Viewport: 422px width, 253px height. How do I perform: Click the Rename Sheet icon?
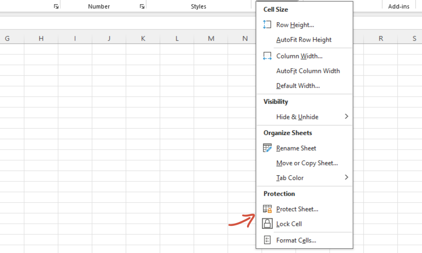point(267,148)
